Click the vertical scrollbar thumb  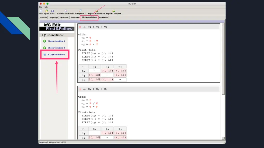223,60
